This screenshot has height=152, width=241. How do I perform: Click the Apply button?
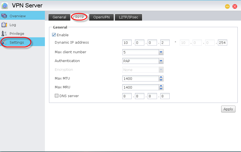pyautogui.click(x=228, y=109)
